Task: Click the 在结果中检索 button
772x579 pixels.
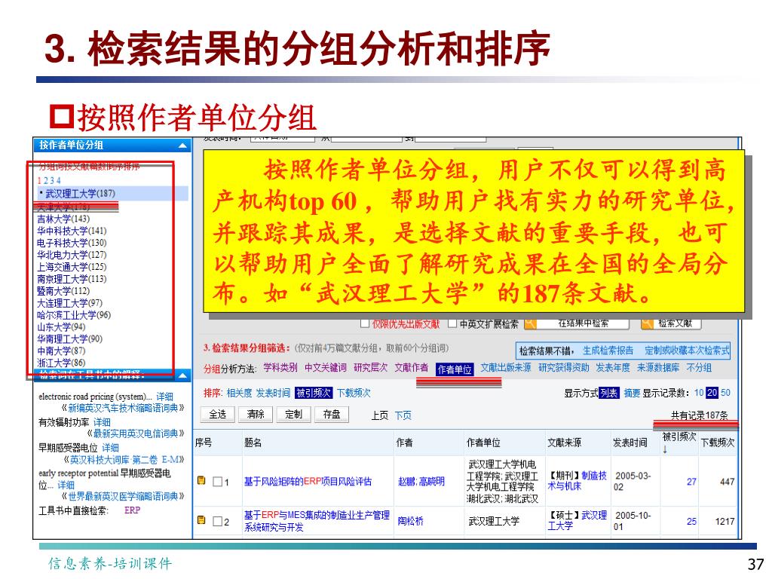Action: 583,323
